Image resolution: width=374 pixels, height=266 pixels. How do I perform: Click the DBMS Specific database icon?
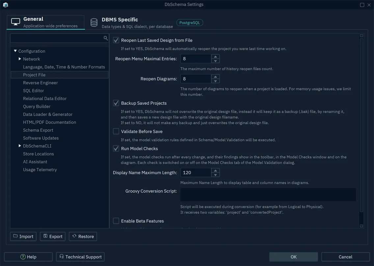point(94,23)
